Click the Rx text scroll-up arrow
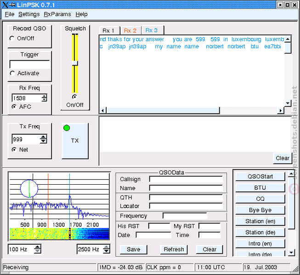 click(x=288, y=39)
